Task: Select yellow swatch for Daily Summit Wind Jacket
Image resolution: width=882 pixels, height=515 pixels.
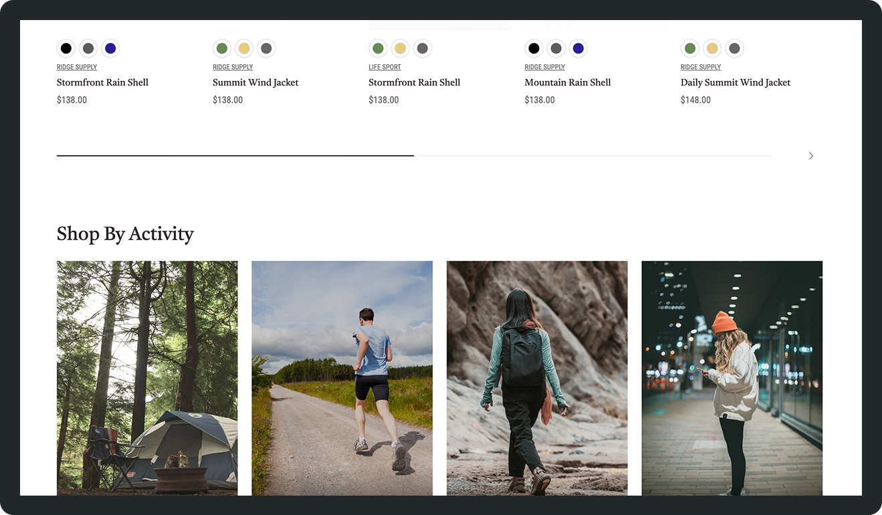Action: pyautogui.click(x=712, y=49)
